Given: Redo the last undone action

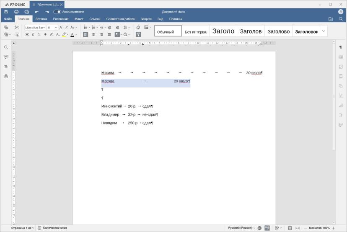Looking at the screenshot, I should [47, 12].
